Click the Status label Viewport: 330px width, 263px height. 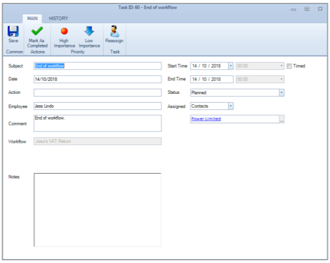pyautogui.click(x=174, y=92)
